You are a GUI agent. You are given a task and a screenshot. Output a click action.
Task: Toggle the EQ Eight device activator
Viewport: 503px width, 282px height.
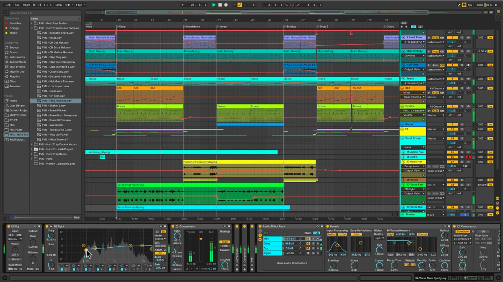pos(47,226)
